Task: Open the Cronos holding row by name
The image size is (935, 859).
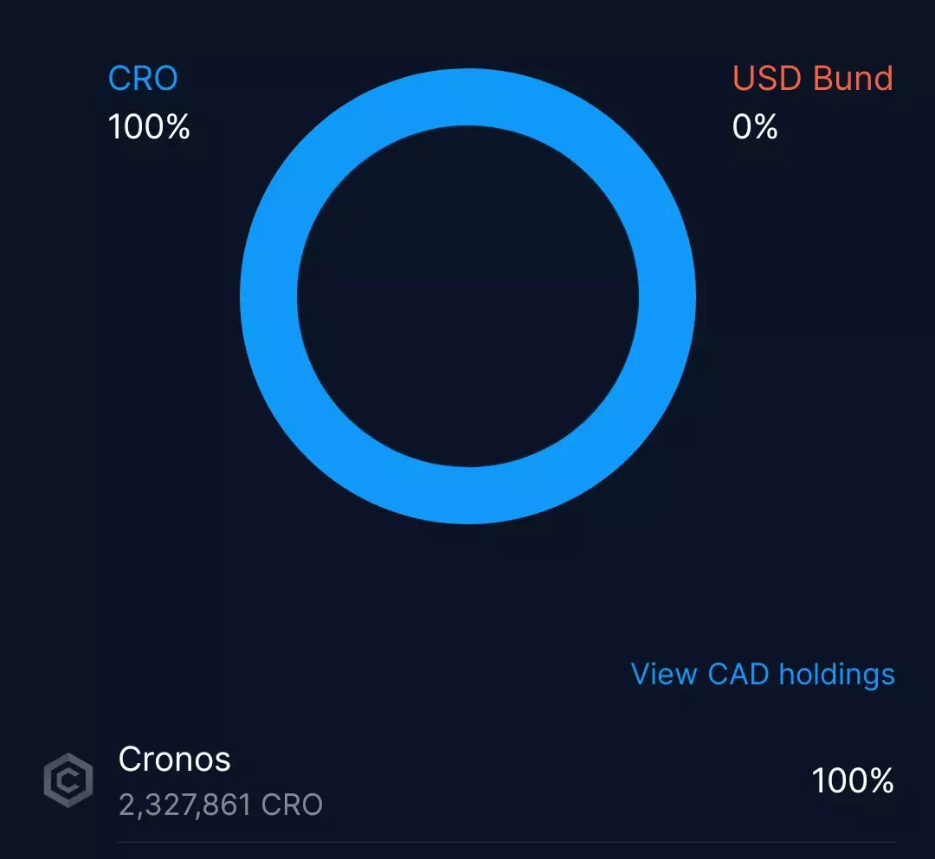Action: (175, 760)
